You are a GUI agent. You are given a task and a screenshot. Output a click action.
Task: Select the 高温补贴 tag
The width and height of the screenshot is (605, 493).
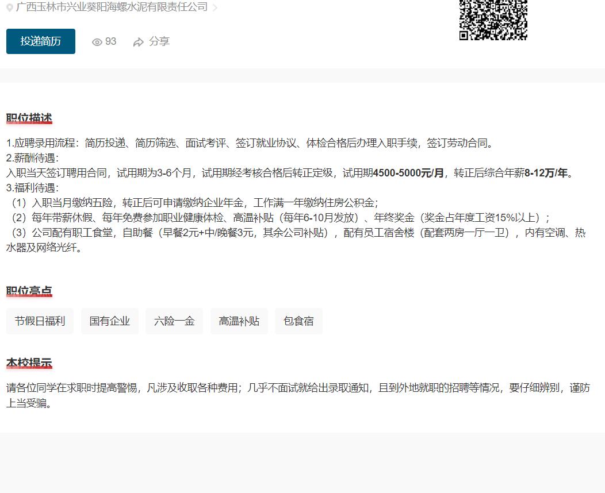[239, 321]
